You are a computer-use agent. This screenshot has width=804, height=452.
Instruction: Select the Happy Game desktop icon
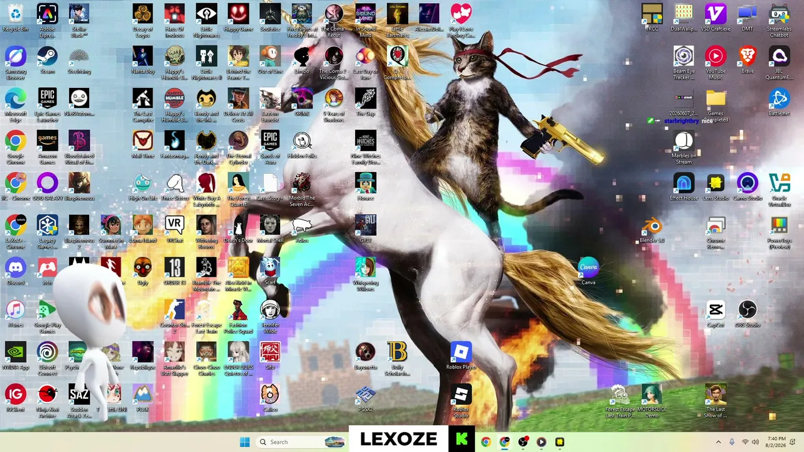(238, 18)
